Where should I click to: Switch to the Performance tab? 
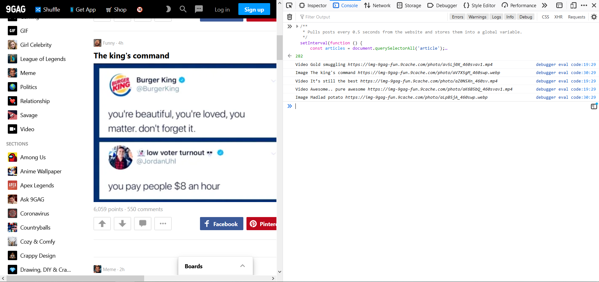[519, 5]
